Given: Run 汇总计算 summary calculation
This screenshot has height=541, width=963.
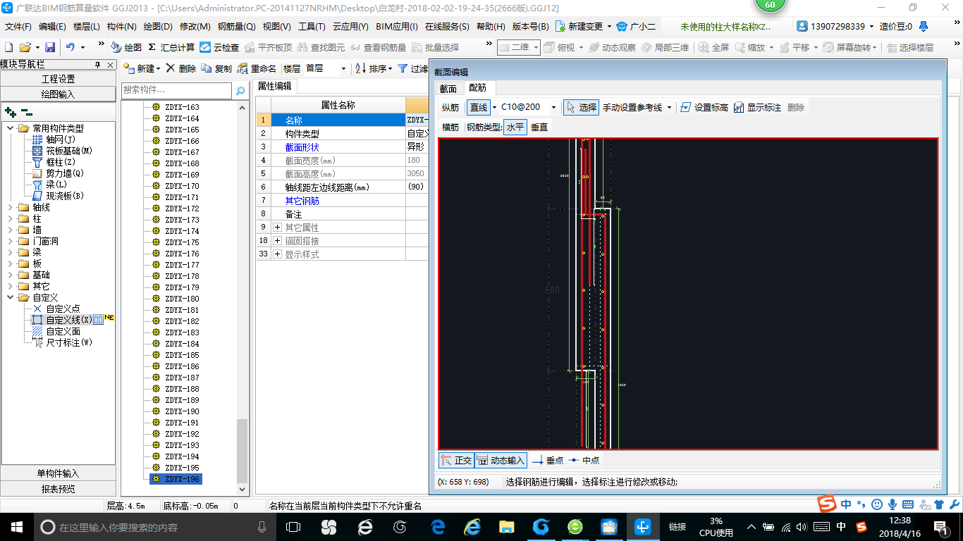Looking at the screenshot, I should (171, 47).
